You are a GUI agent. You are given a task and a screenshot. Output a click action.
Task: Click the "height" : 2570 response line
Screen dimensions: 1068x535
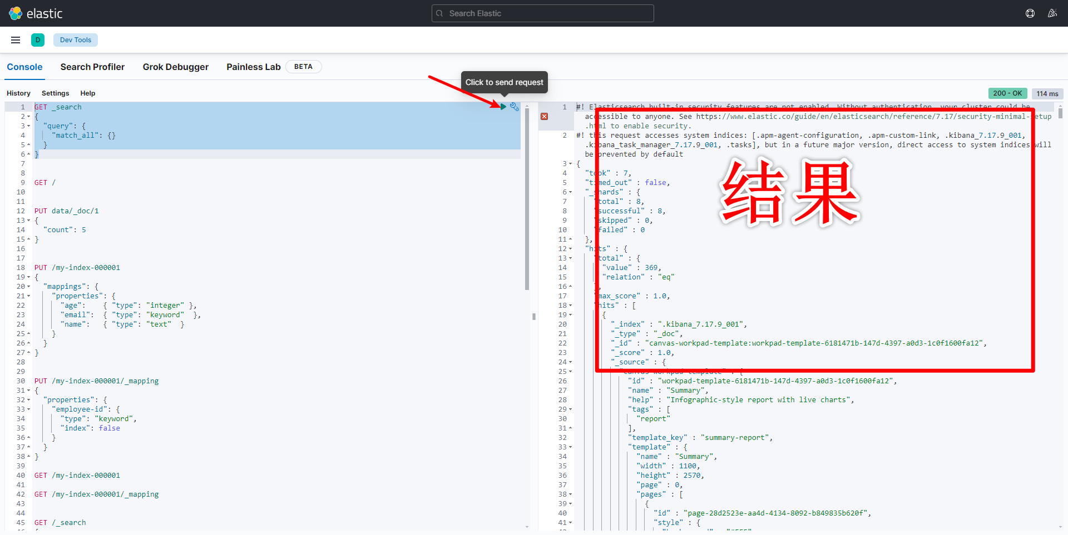[x=670, y=476]
